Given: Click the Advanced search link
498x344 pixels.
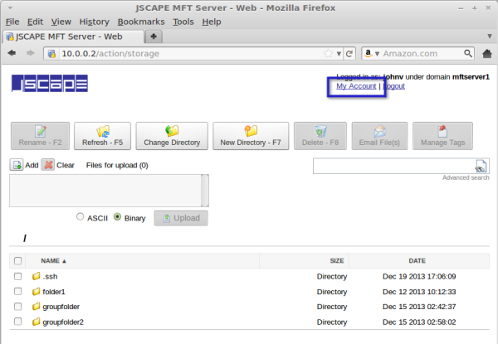Looking at the screenshot, I should pos(465,178).
